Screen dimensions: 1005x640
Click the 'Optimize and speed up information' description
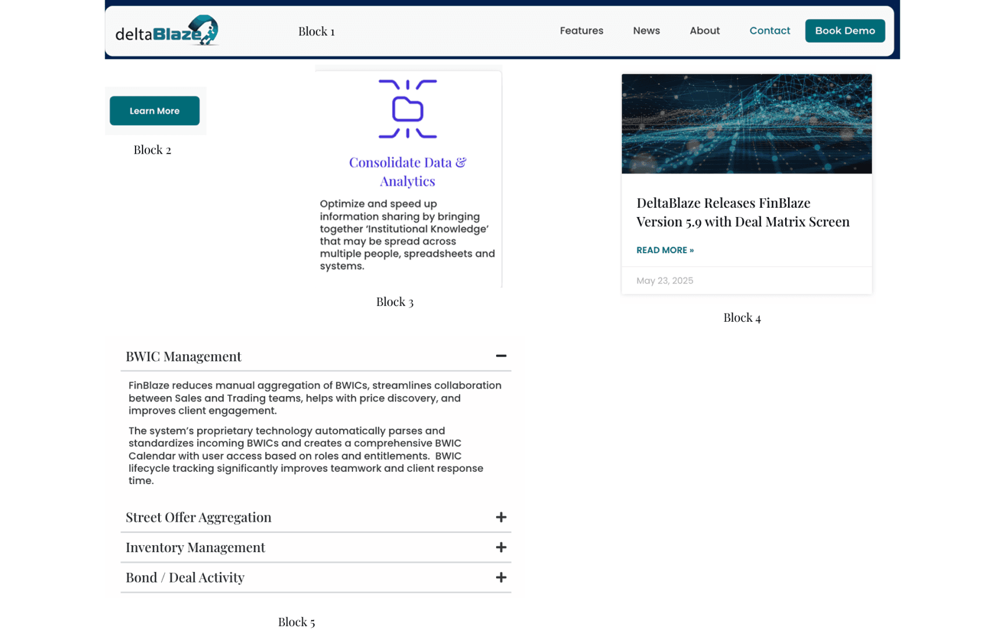click(407, 235)
